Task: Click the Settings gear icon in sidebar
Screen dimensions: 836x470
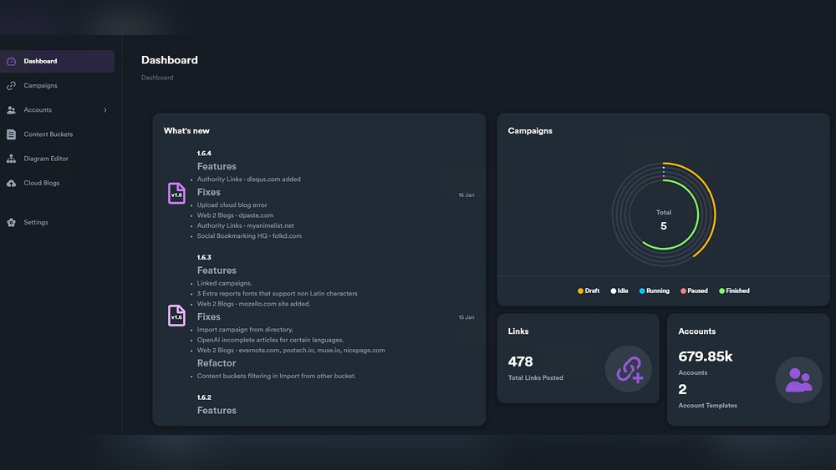Action: tap(11, 223)
